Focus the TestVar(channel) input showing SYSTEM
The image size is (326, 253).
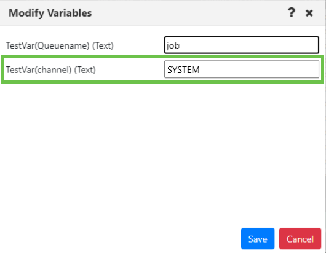(242, 69)
